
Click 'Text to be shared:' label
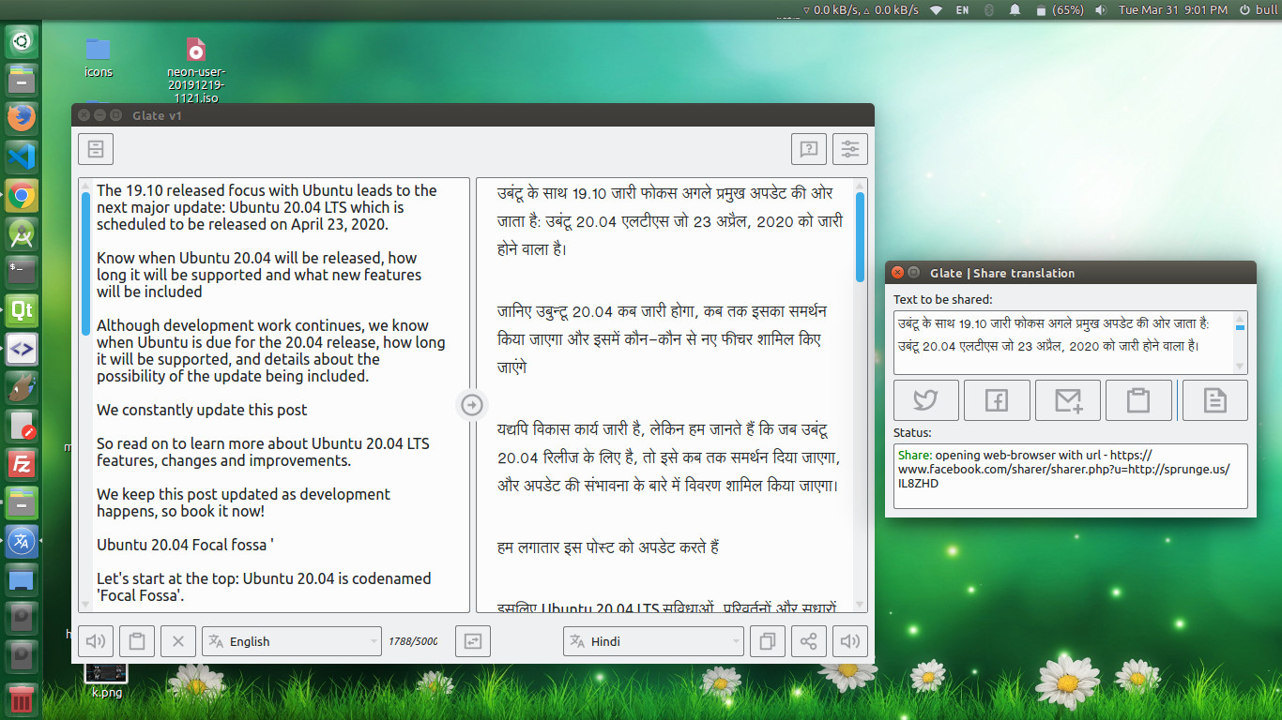tap(942, 299)
